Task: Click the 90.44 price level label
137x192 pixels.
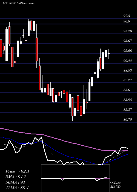Action: click(x=127, y=61)
